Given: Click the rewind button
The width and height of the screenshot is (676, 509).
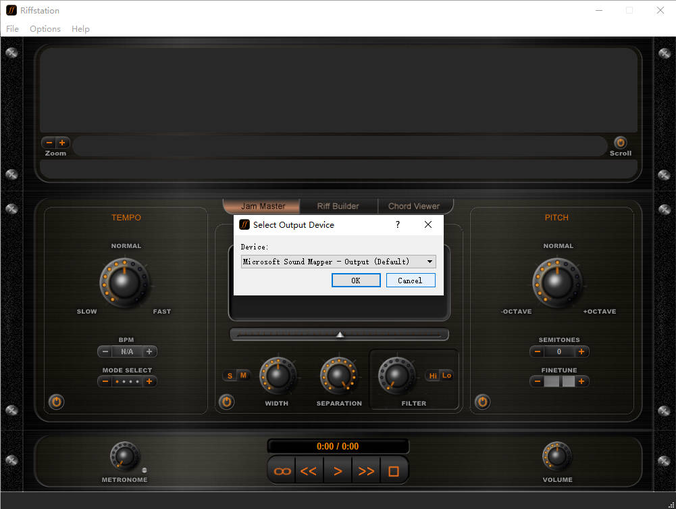Looking at the screenshot, I should click(309, 471).
